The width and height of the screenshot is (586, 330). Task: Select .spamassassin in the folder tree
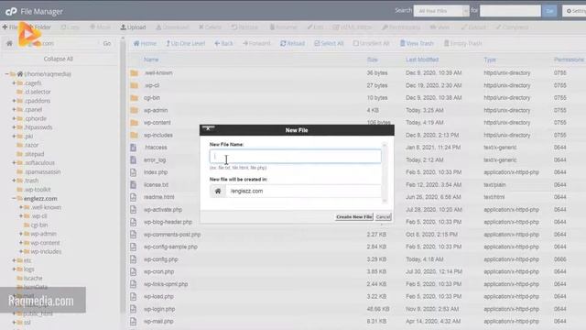(x=42, y=171)
